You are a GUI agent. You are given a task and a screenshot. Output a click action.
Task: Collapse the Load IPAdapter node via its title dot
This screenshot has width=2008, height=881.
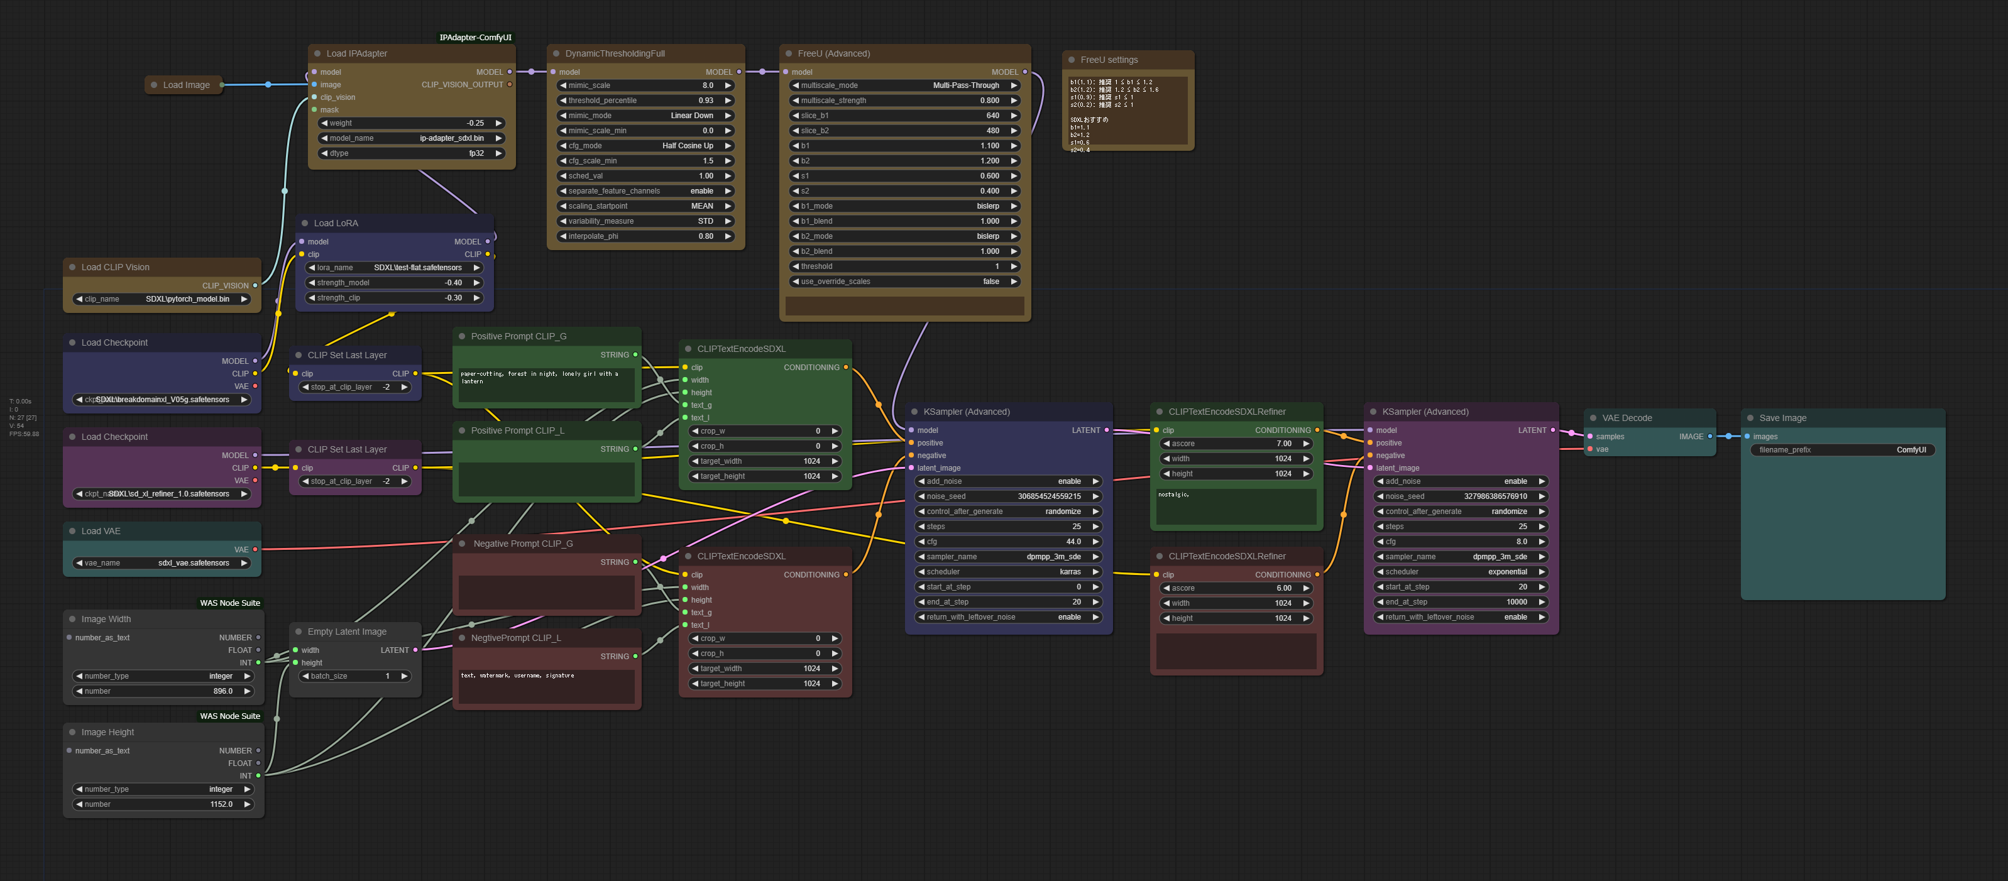click(x=317, y=54)
